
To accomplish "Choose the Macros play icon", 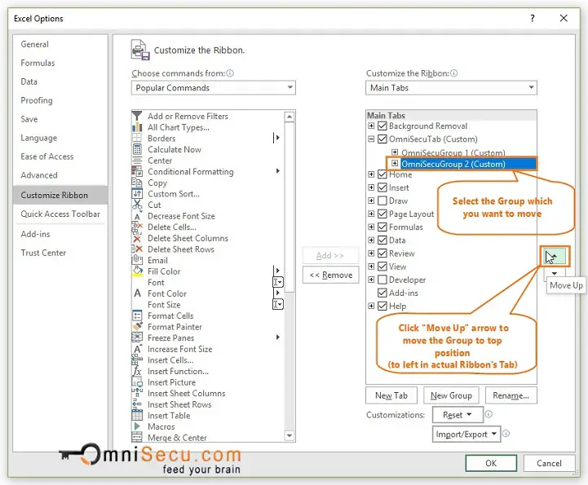I will click(x=137, y=426).
